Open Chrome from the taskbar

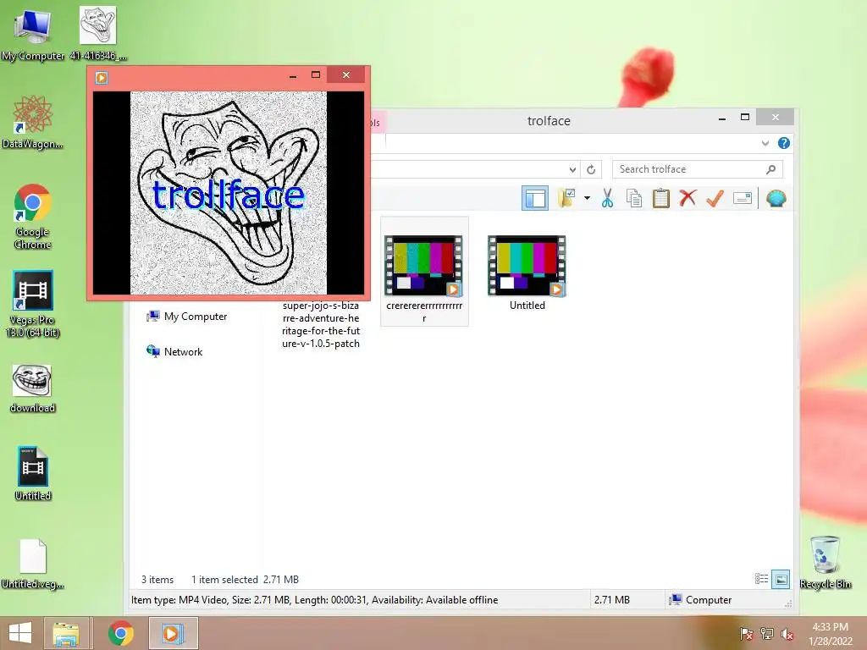(120, 633)
